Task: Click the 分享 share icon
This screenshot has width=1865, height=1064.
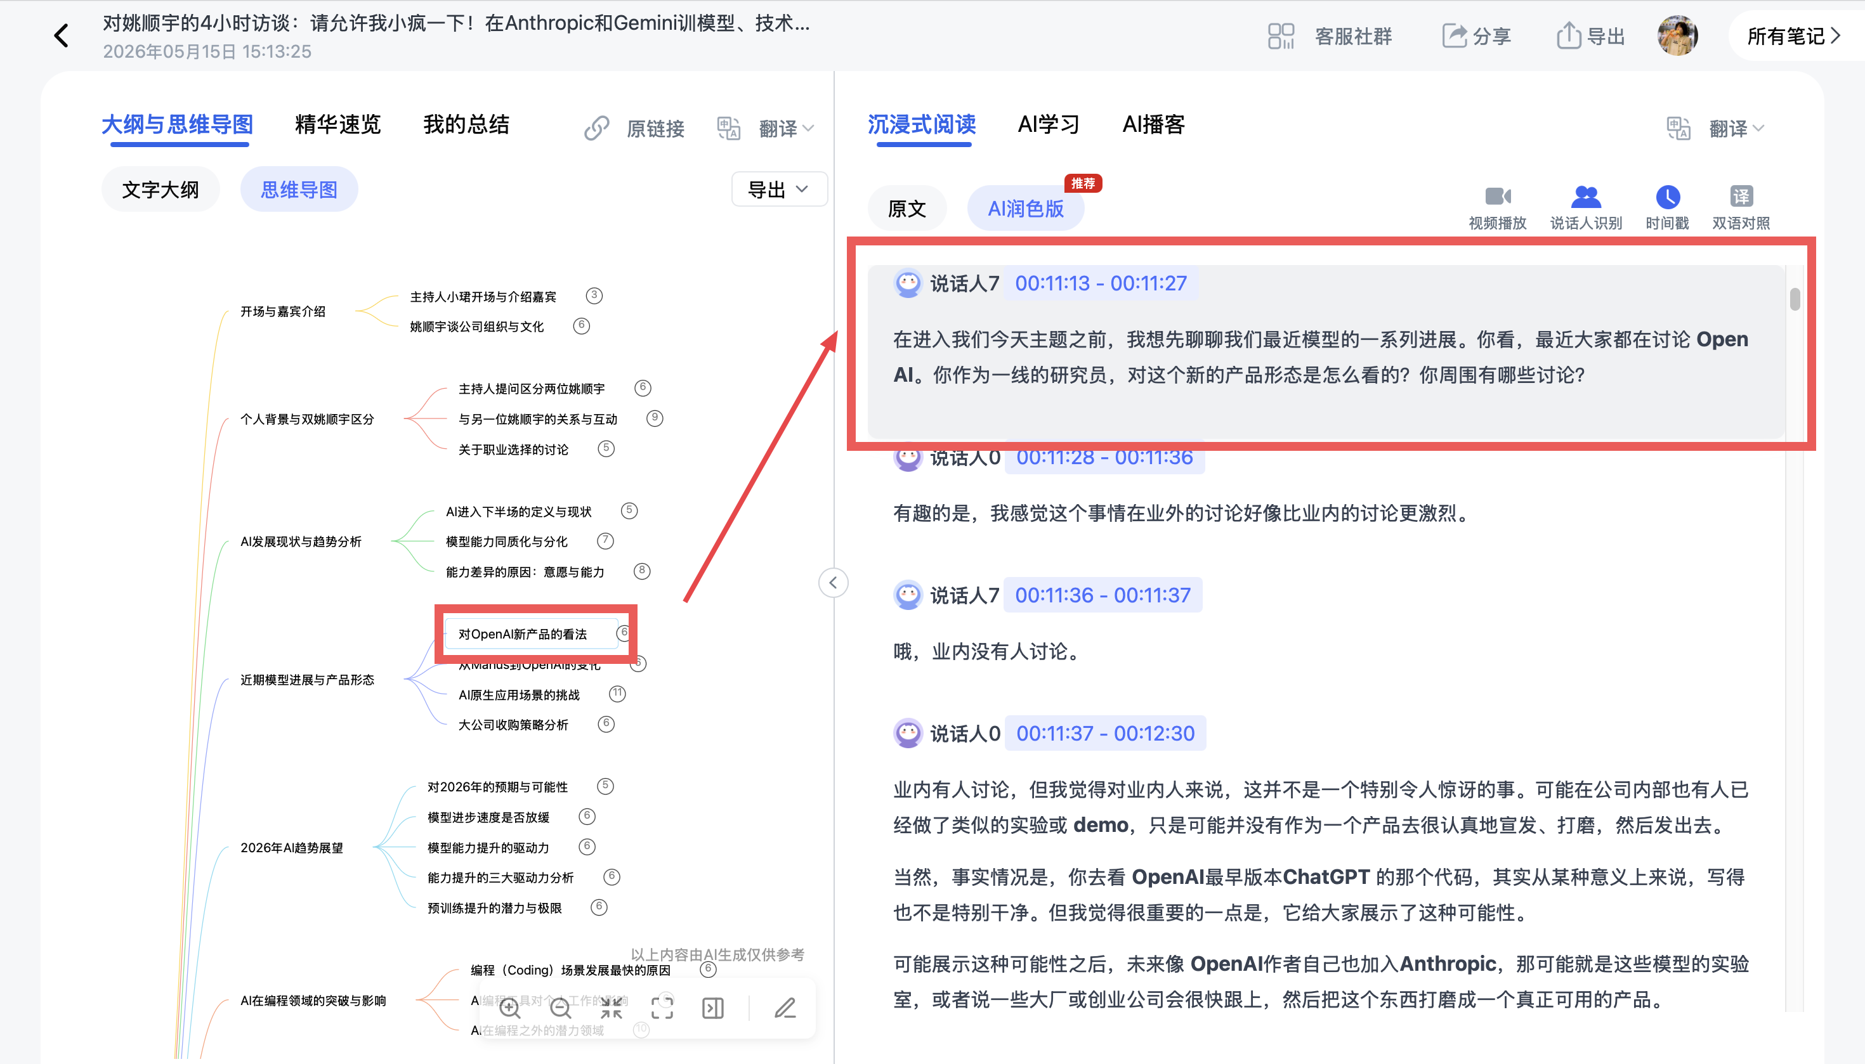Action: click(1454, 36)
